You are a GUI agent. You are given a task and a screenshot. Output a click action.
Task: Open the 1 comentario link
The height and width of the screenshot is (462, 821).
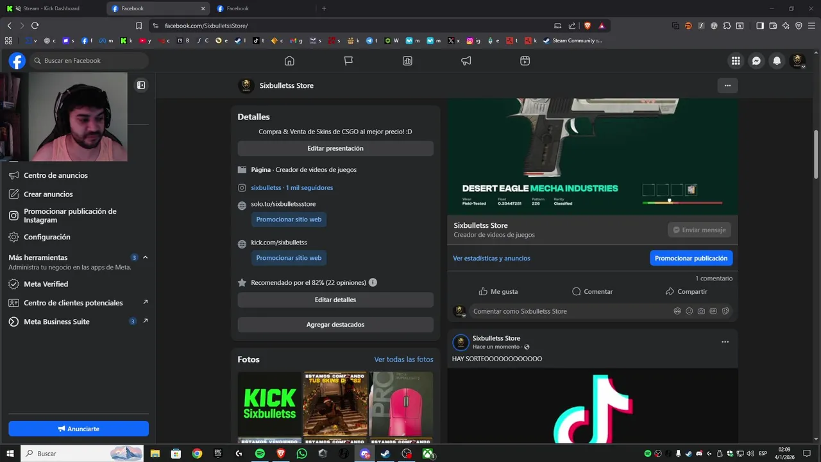click(x=714, y=278)
